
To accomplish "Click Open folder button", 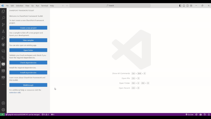I will 28,50.
